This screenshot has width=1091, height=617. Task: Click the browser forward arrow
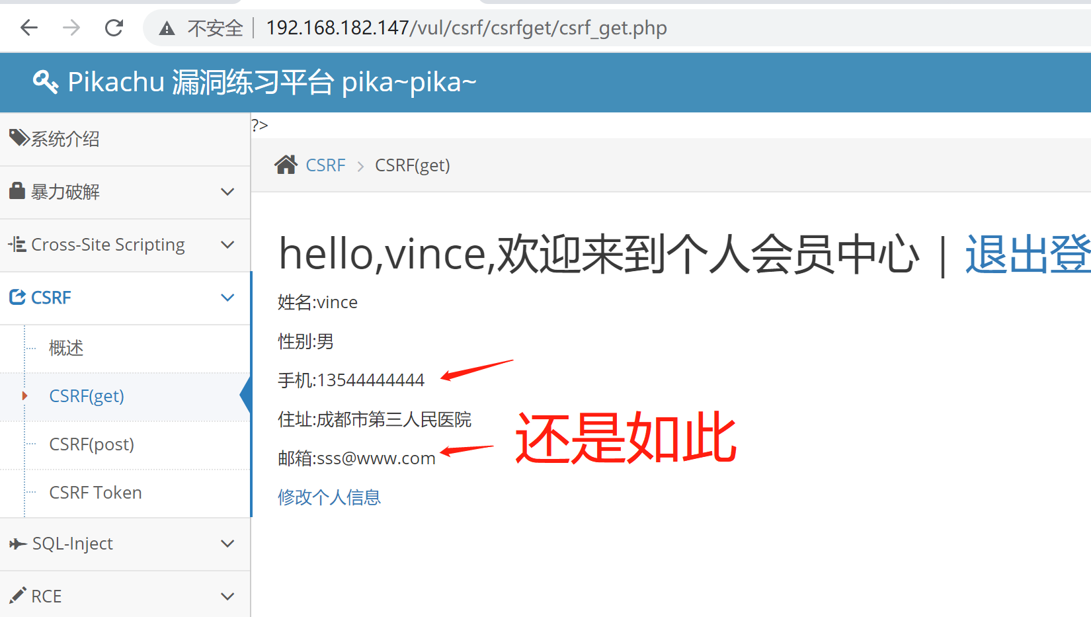pos(71,28)
